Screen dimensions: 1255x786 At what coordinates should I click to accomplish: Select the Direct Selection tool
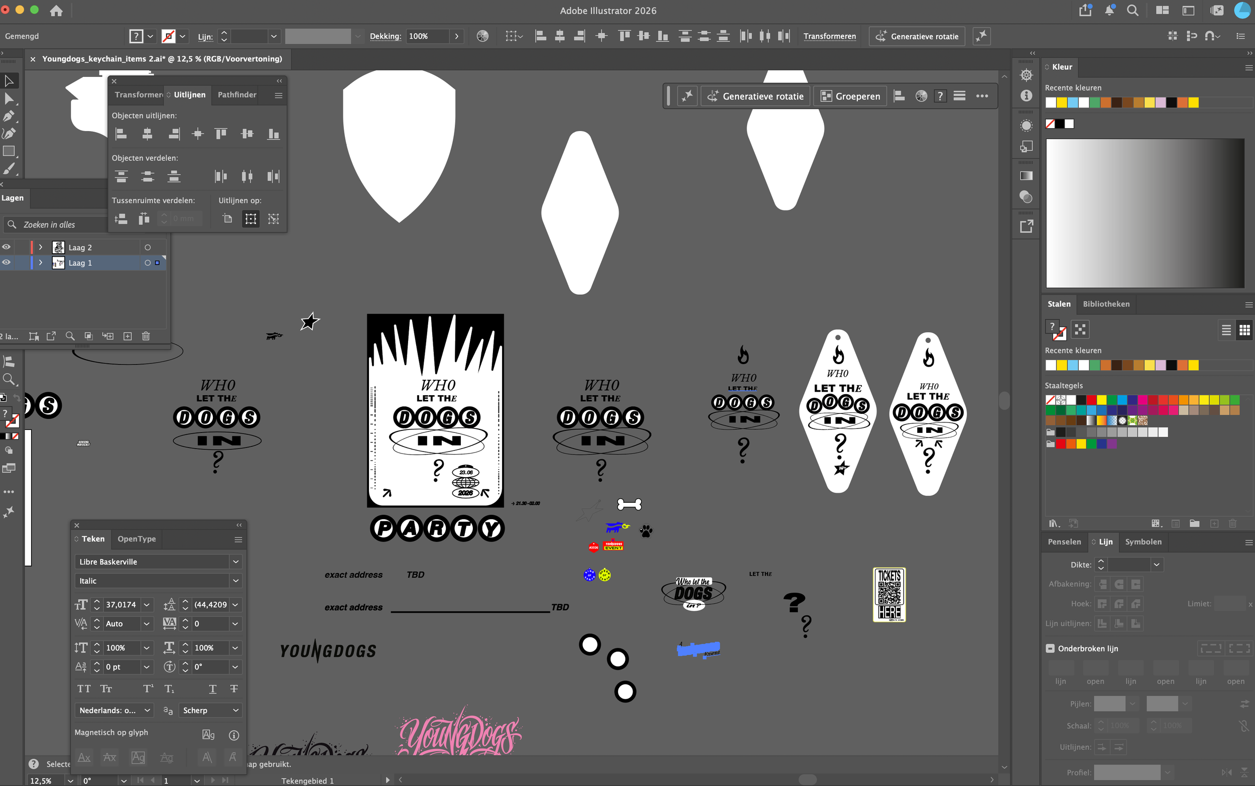[9, 99]
